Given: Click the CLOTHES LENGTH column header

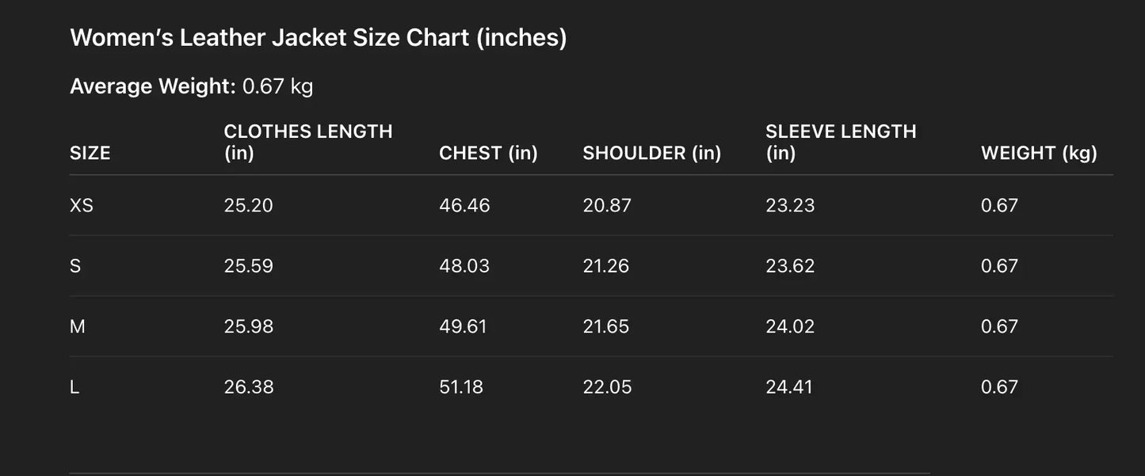Looking at the screenshot, I should coord(307,142).
